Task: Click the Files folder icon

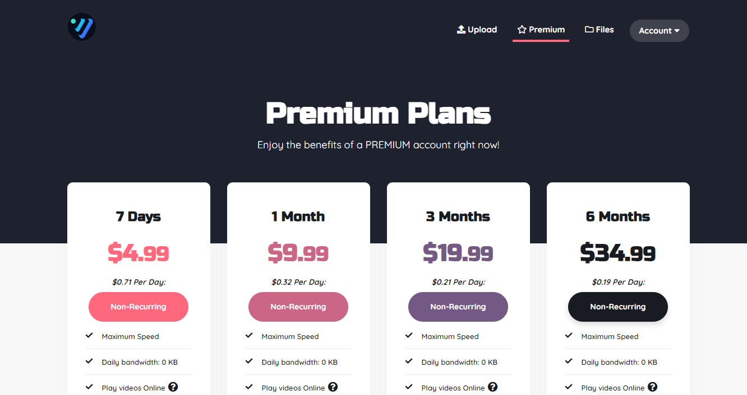Action: (589, 29)
